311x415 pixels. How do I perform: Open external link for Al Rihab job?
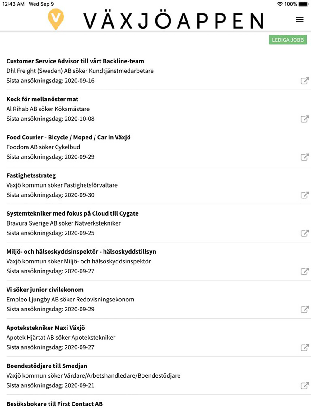tap(304, 119)
